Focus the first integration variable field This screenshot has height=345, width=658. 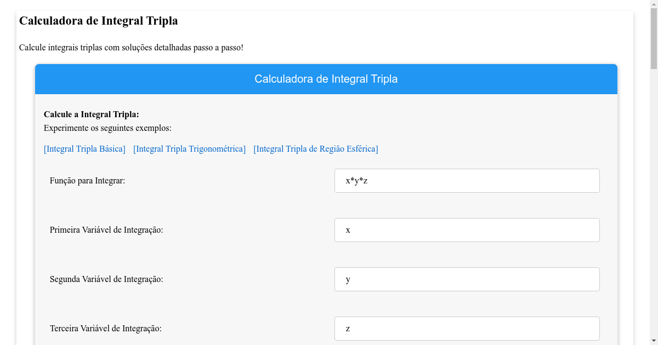point(467,230)
